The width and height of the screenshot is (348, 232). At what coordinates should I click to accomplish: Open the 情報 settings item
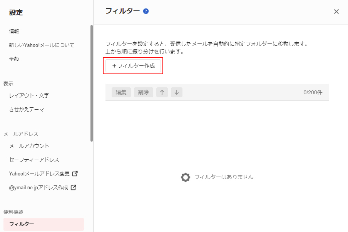click(x=14, y=31)
